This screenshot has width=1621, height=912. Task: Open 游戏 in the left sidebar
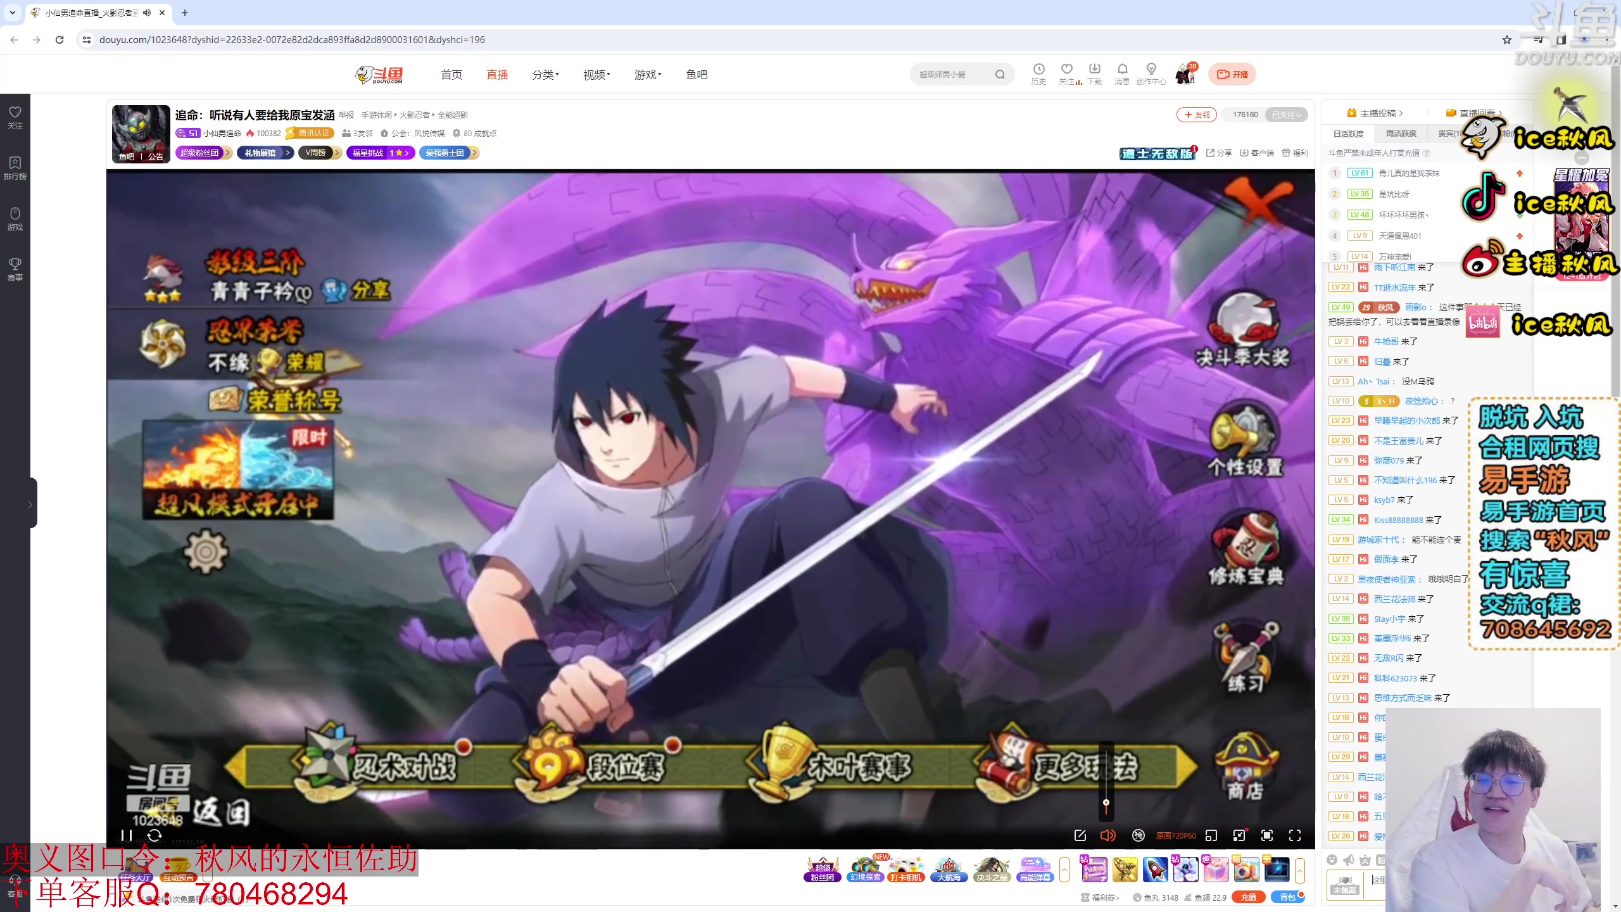point(15,219)
